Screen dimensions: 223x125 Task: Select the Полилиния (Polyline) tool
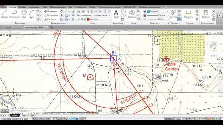point(14,14)
